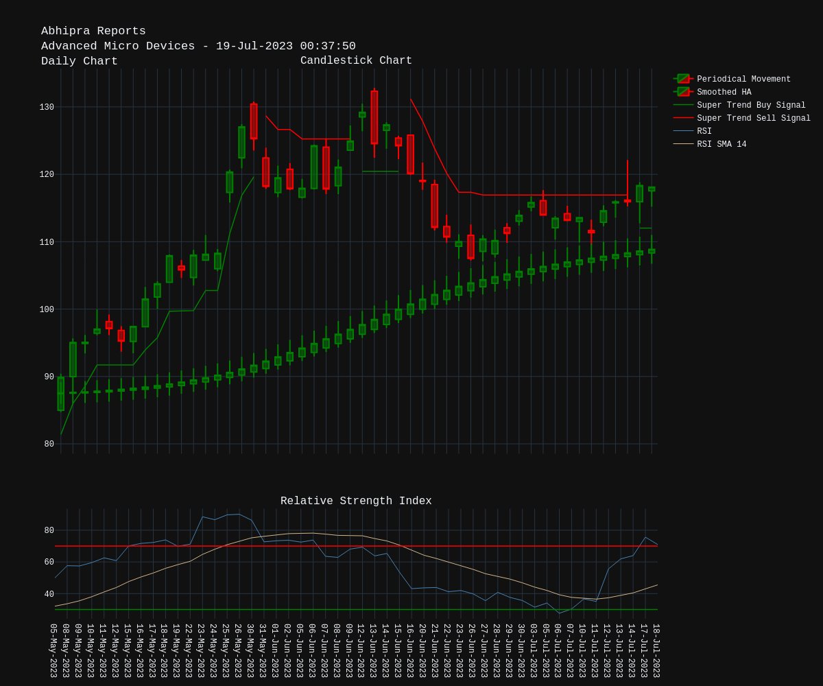Click the 100 price axis label
Viewport: 823px width, 686px height.
[47, 309]
